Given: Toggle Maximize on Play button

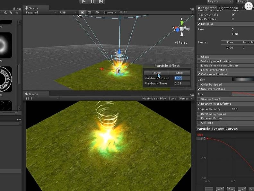Looking at the screenshot, I should click(154, 99).
